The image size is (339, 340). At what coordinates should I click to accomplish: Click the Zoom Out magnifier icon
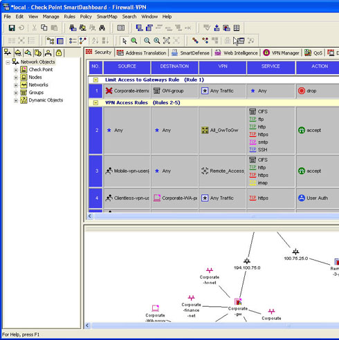tap(147, 41)
